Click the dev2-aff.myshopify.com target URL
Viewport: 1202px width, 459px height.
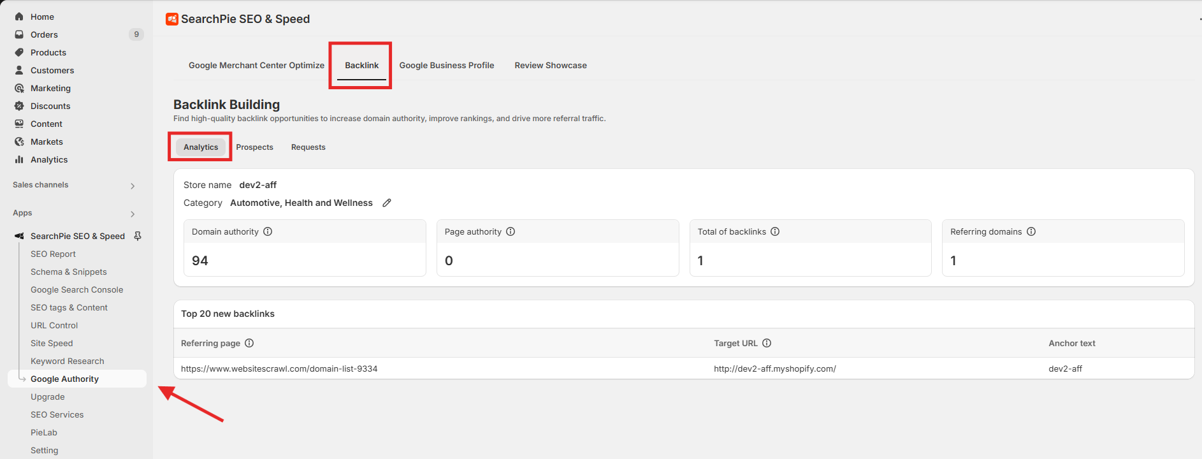(x=775, y=368)
